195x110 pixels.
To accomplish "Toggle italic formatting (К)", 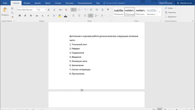I will tap(25, 16).
